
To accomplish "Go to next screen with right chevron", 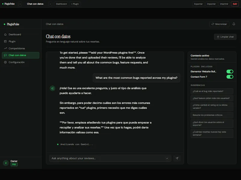I will coord(50,4).
